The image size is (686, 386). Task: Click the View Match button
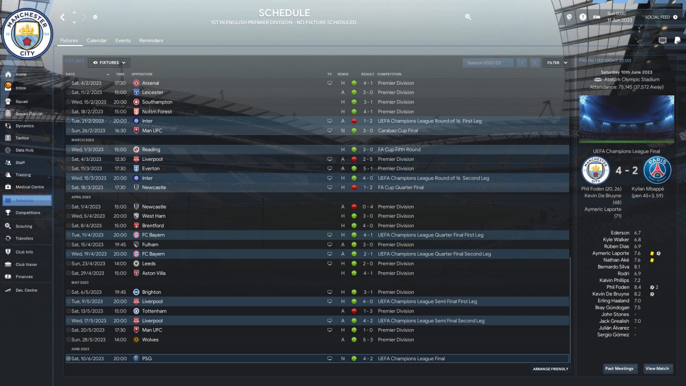(657, 368)
